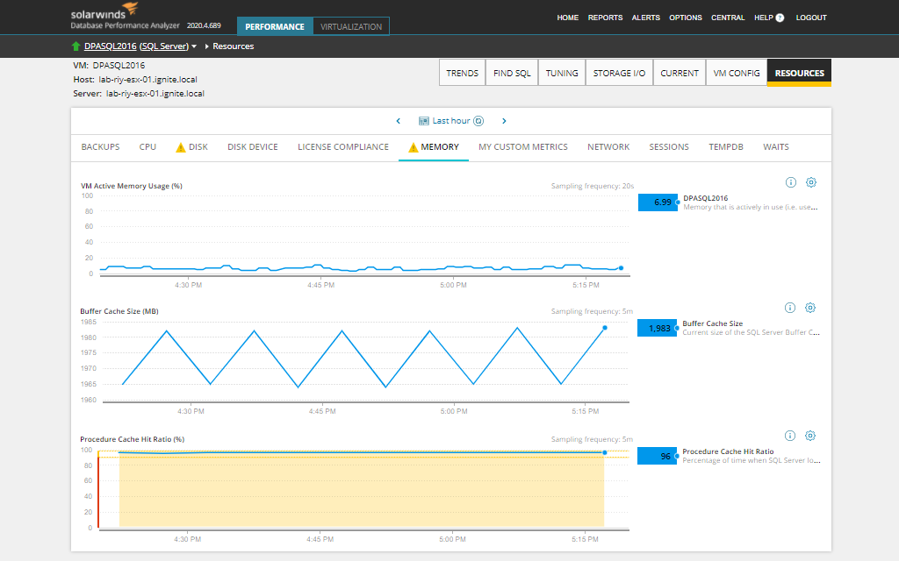Click the green up arrow in the breadcrumb
The width and height of the screenshot is (899, 561).
click(76, 46)
